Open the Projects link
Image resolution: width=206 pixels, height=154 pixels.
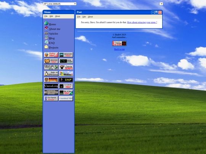[x=53, y=48]
